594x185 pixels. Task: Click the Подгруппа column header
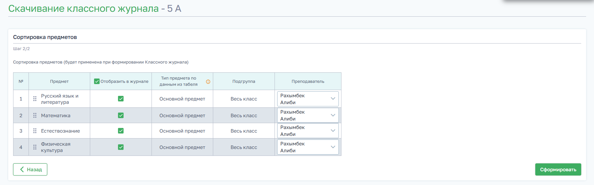pyautogui.click(x=244, y=82)
